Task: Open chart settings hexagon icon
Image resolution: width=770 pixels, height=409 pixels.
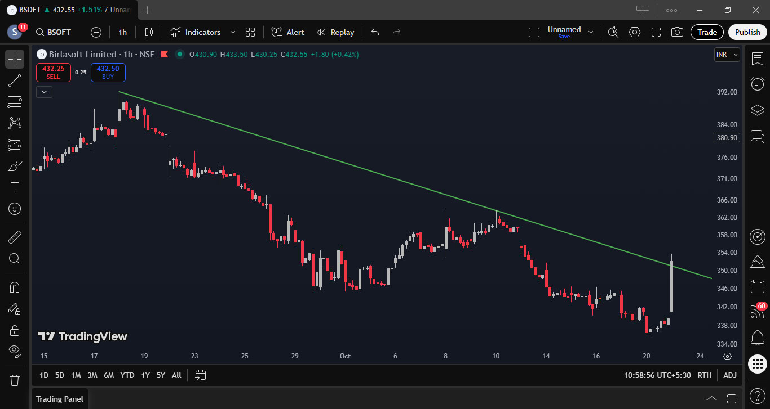Action: [635, 32]
